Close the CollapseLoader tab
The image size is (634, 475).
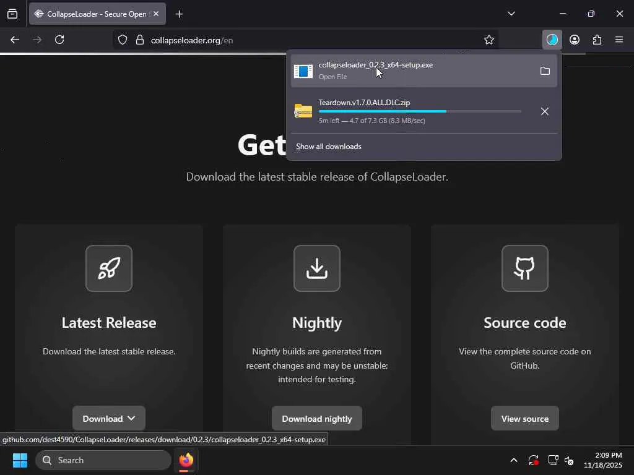[156, 14]
